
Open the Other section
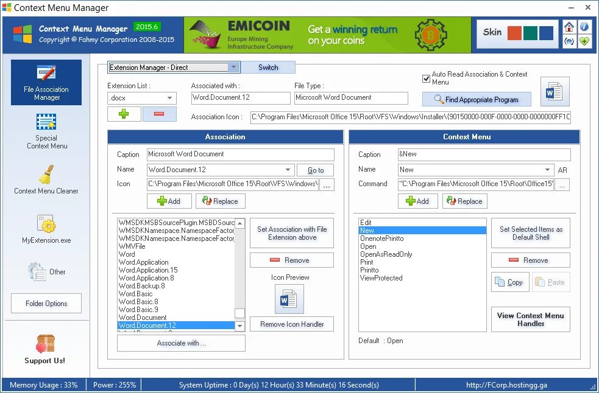pyautogui.click(x=46, y=272)
